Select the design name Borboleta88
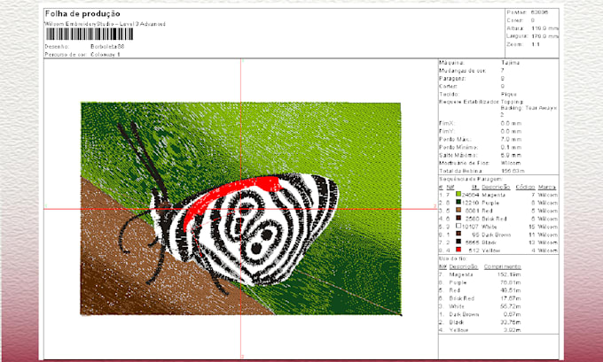The width and height of the screenshot is (603, 362). 107,46
